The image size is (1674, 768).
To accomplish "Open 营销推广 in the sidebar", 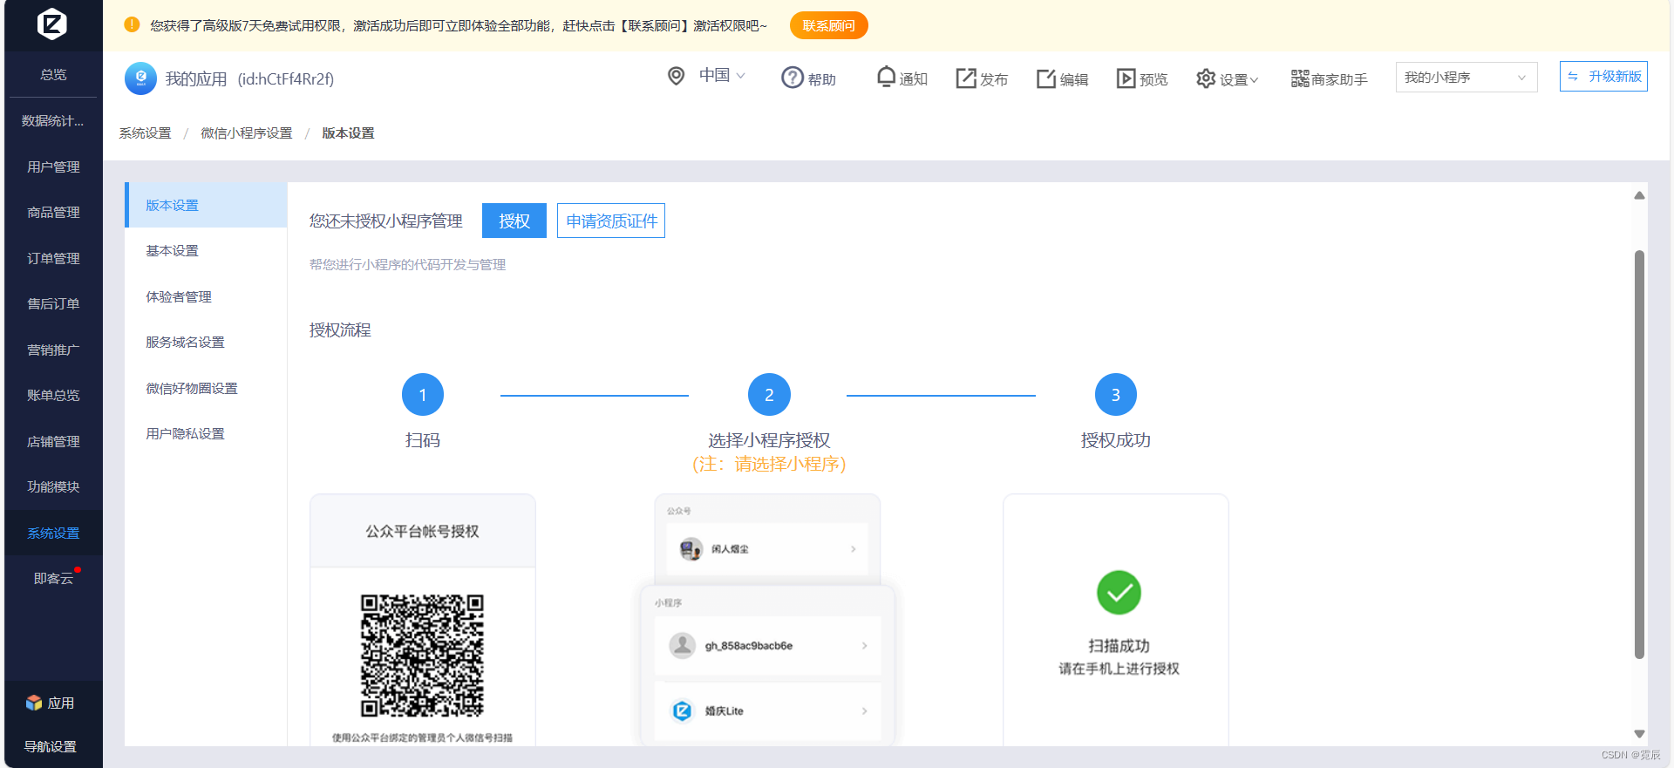I will [x=53, y=350].
